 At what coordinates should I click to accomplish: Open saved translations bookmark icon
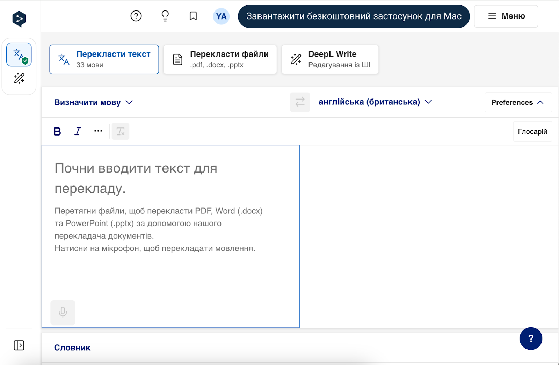click(193, 16)
